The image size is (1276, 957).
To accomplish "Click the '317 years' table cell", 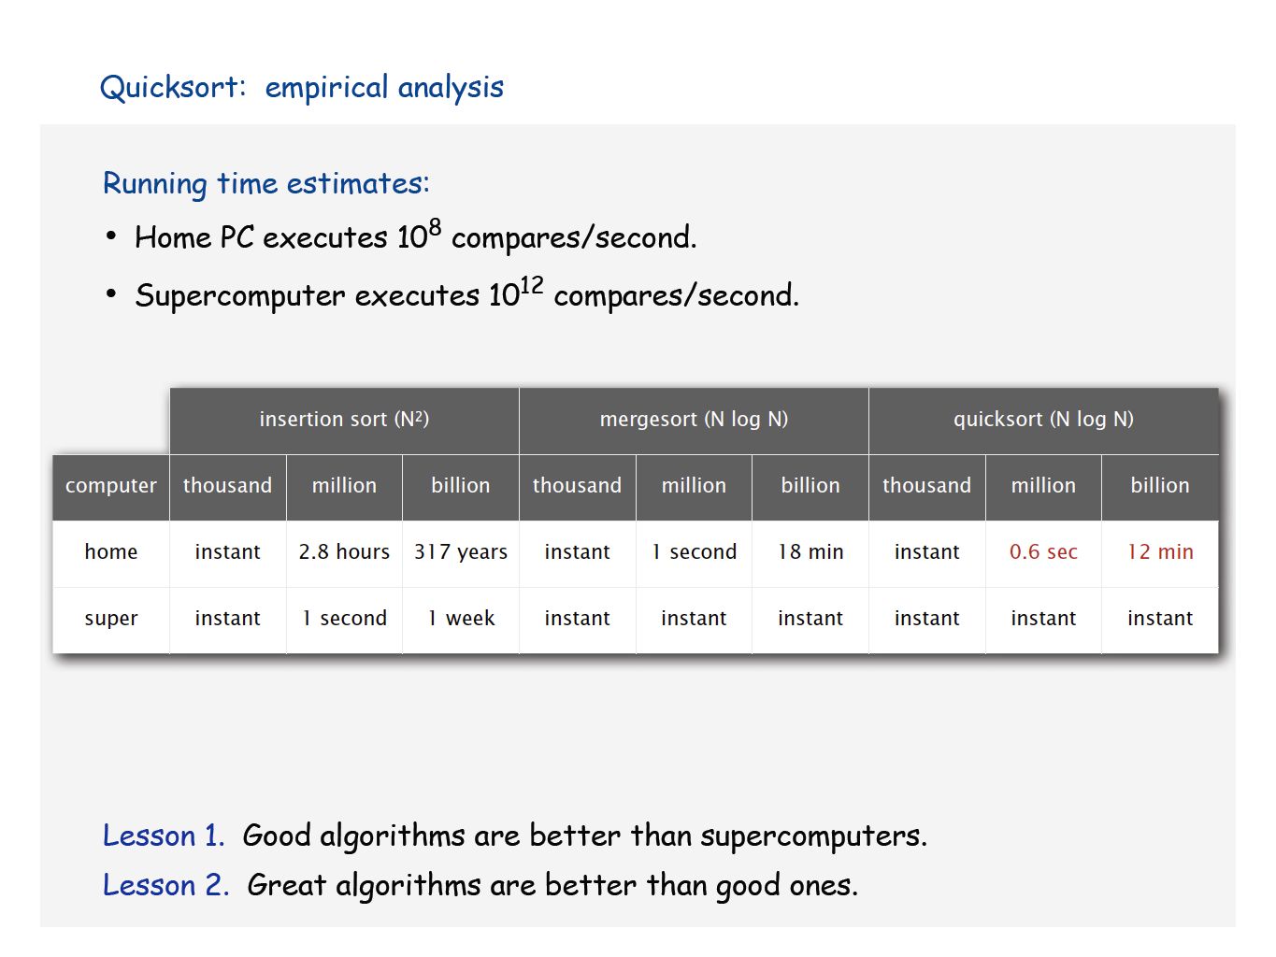I will 461,552.
